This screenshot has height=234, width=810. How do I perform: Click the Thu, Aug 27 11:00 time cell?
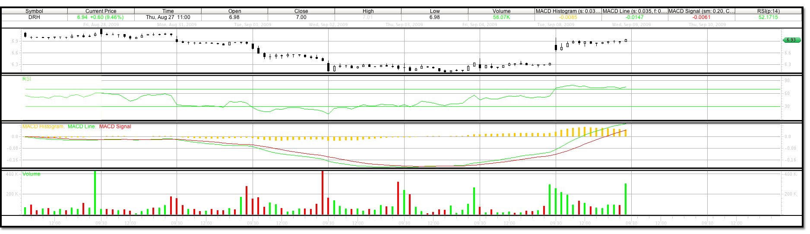click(168, 17)
